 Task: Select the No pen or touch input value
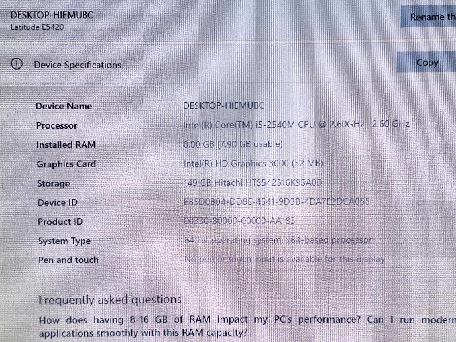coord(284,259)
